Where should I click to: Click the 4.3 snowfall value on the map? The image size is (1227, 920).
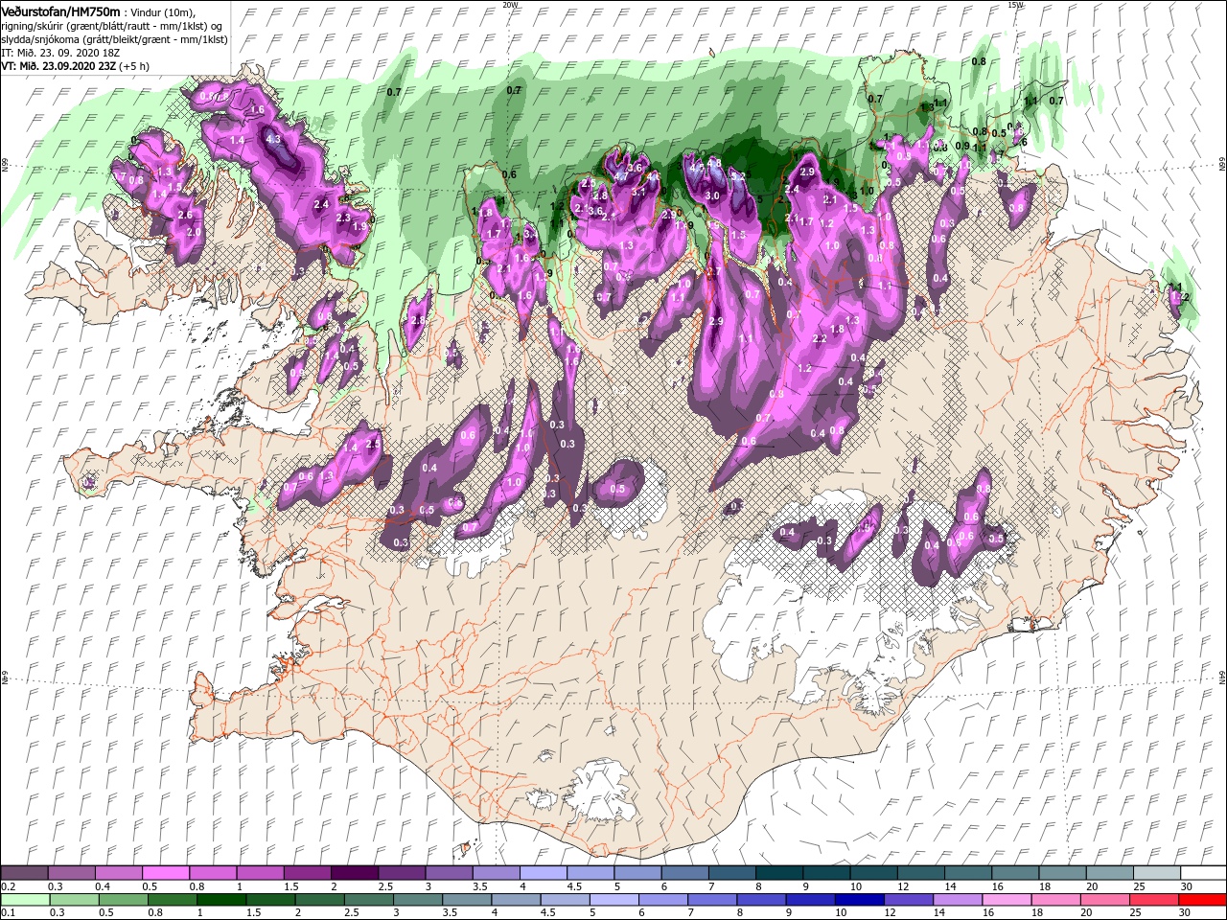click(273, 139)
